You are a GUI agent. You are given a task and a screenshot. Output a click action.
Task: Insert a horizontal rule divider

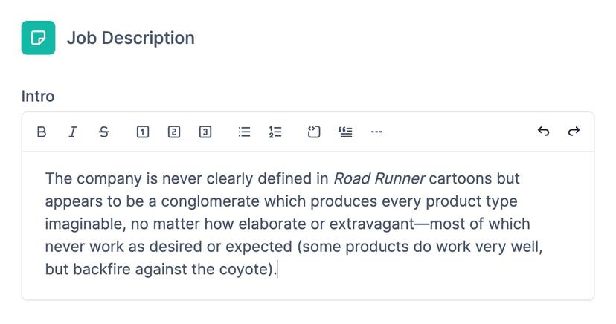[x=376, y=132]
